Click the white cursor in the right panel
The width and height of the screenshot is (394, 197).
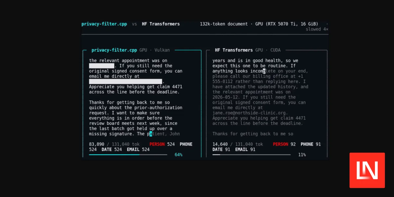pos(264,71)
